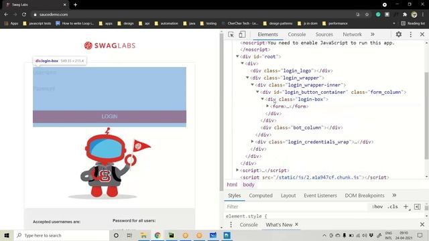Open the design patterns bookmark folder
The width and height of the screenshot is (429, 241).
(x=278, y=23)
